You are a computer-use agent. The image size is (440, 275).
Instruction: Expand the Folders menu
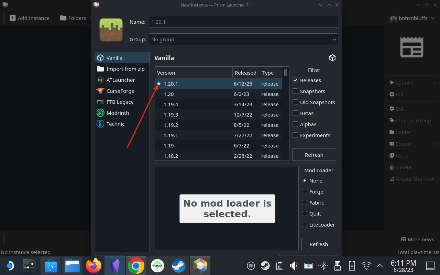click(x=76, y=18)
